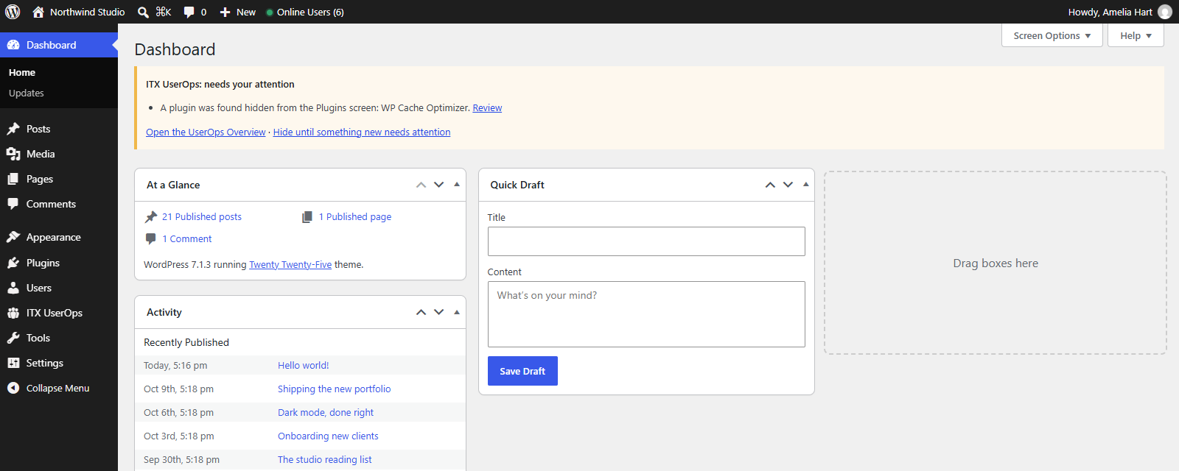Open Pages in the admin menu

(59, 179)
